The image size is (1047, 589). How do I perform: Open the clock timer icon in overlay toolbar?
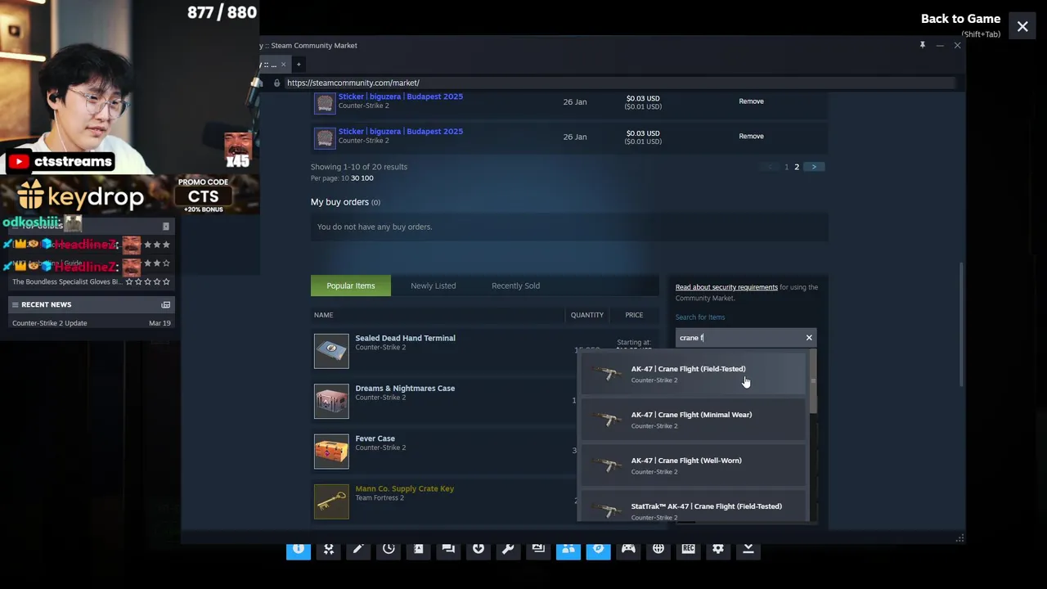click(x=389, y=549)
